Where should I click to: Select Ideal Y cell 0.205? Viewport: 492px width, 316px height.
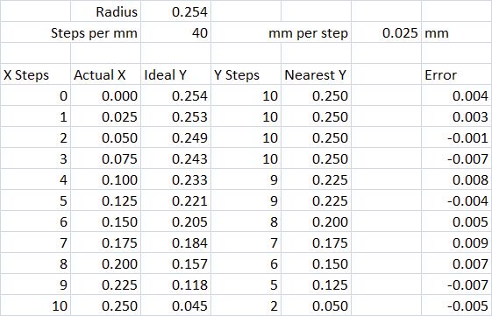pos(176,221)
